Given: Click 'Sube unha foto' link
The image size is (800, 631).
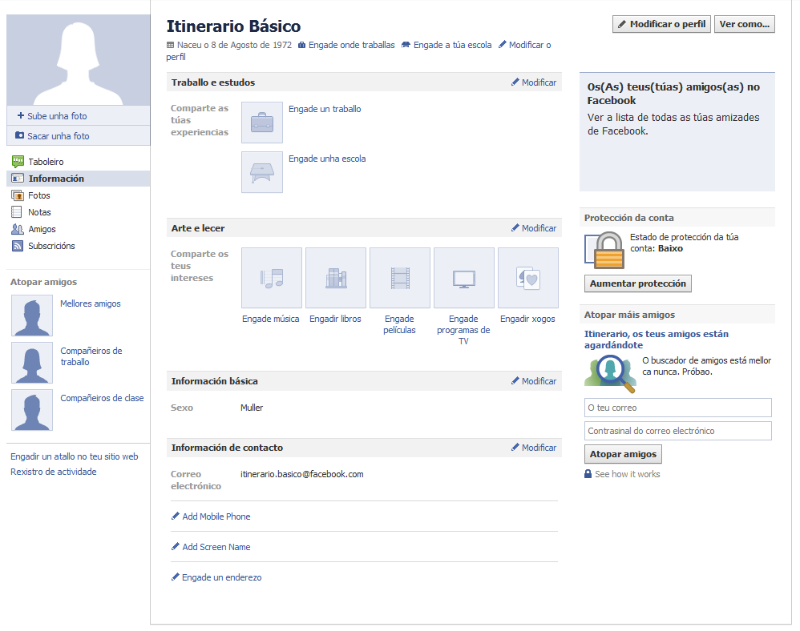Looking at the screenshot, I should 56,116.
